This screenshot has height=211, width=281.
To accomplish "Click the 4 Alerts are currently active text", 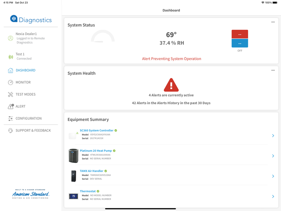I will [x=171, y=95].
